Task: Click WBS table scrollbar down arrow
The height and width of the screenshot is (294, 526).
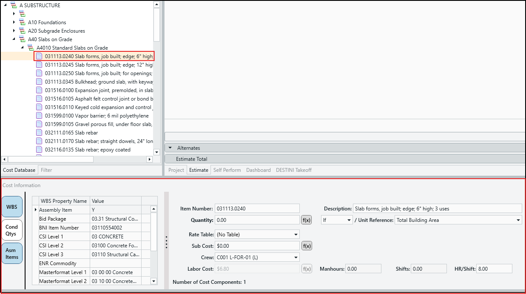Action: click(154, 281)
